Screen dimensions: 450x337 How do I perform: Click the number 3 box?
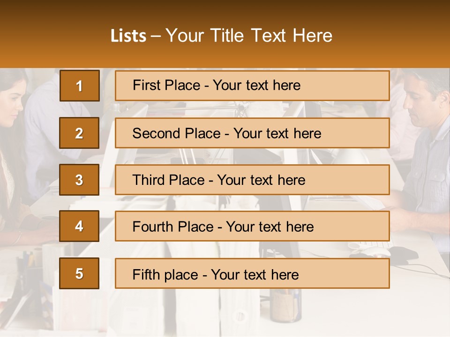(79, 180)
